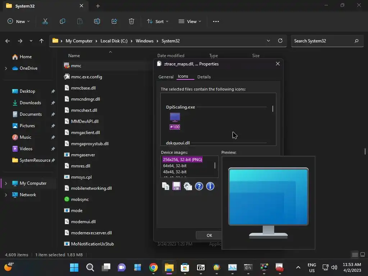Open the New dropdown menu
368x276 pixels.
point(19,21)
